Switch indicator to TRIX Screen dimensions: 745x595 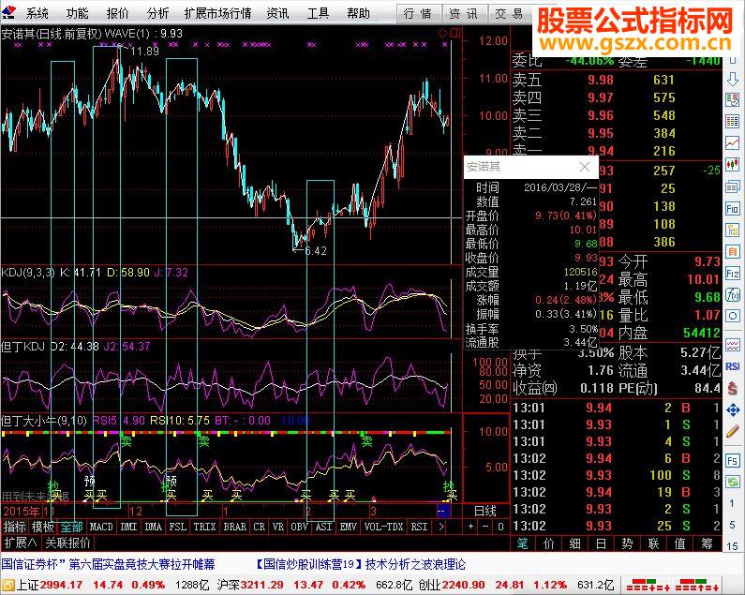coord(205,527)
